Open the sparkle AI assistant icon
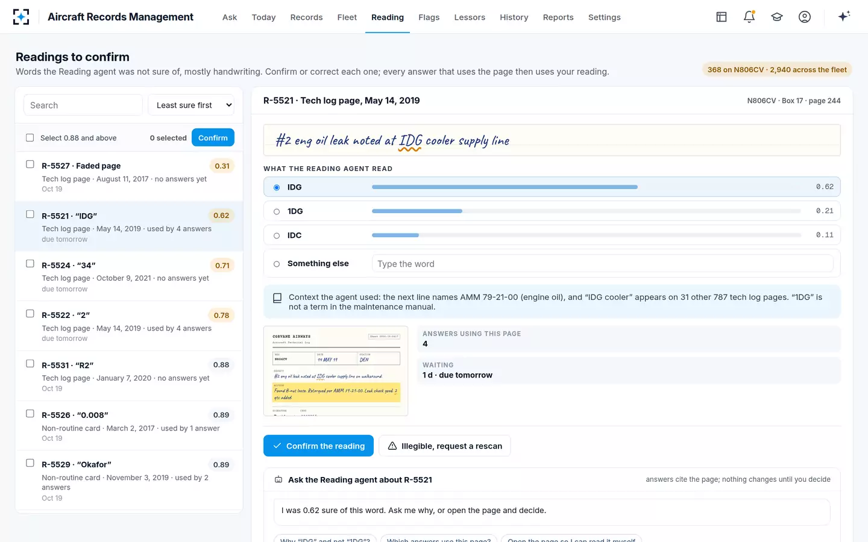This screenshot has width=868, height=542. [x=844, y=16]
